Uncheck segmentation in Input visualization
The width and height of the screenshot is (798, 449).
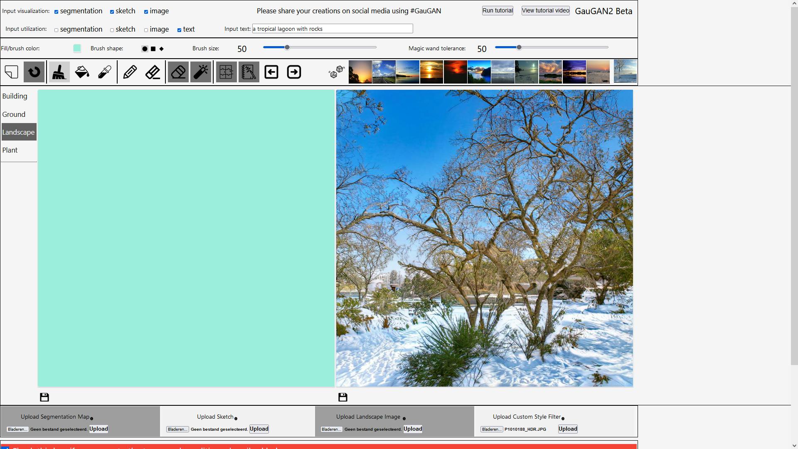(57, 12)
